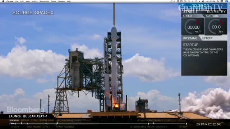Screen dimensions: 230x129
Task: Open the Chrome application menu
Action: point(10,1)
